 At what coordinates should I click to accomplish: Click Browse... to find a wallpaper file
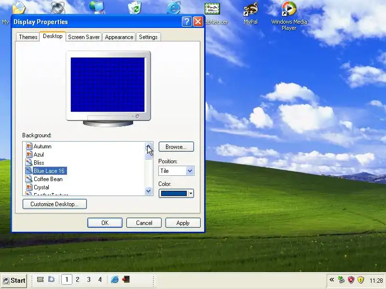176,147
